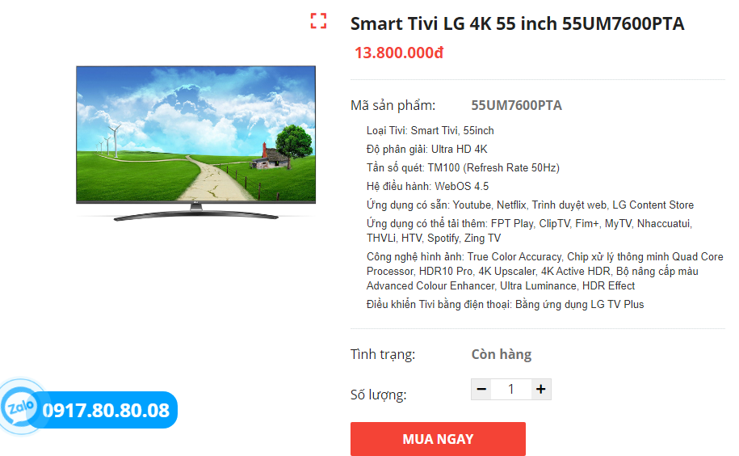Click the Smart Tivi LG 4K product title
Screen dimensions: 739x456
pyautogui.click(x=517, y=23)
